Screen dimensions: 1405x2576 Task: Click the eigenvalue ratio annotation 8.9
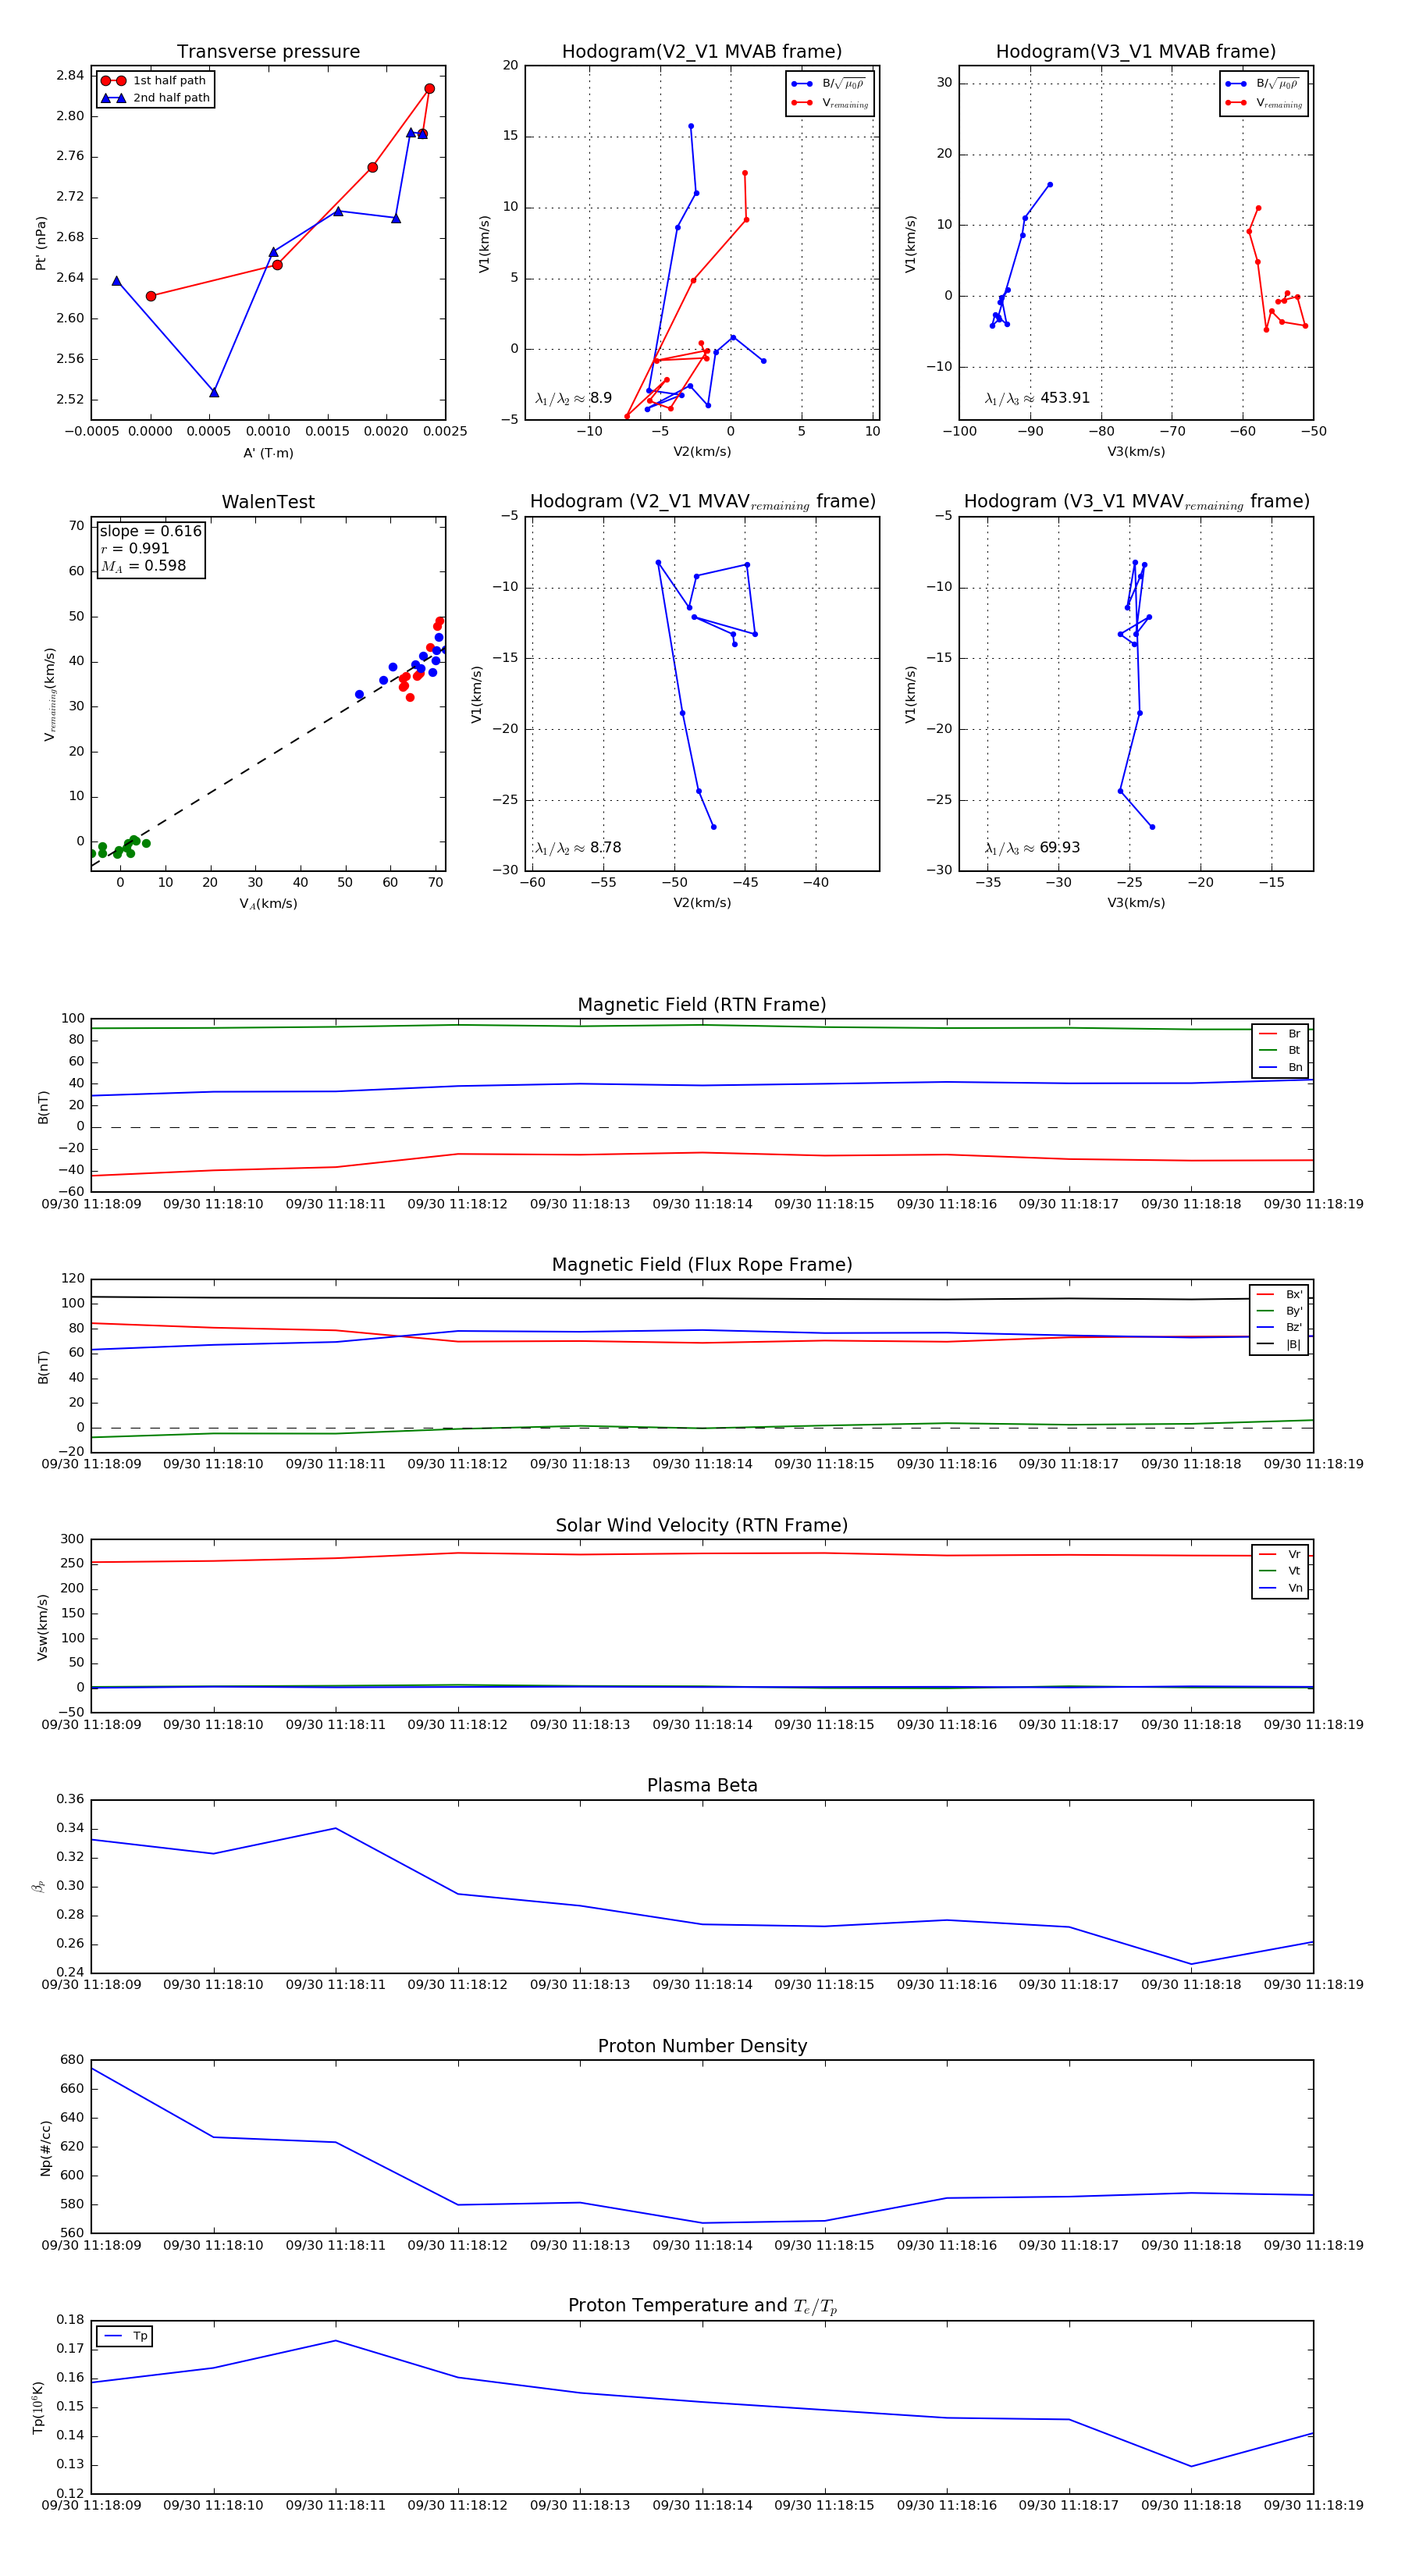click(x=574, y=398)
